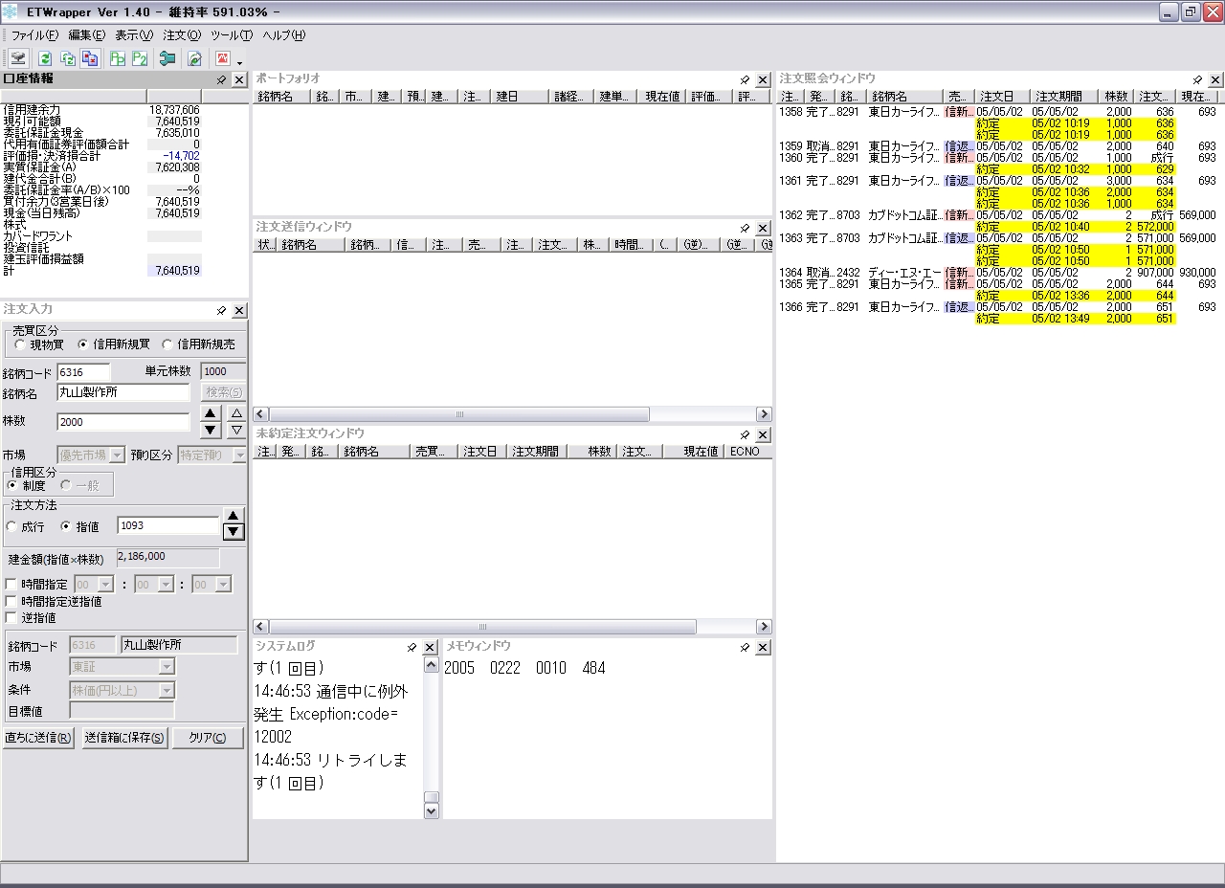1225x888 pixels.
Task: Open the ツール(T) menu
Action: (x=232, y=35)
